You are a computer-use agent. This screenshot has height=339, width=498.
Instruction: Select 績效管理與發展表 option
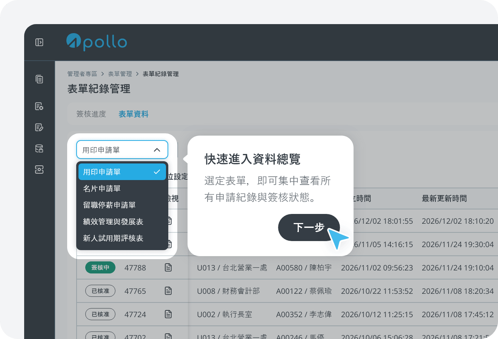point(122,221)
